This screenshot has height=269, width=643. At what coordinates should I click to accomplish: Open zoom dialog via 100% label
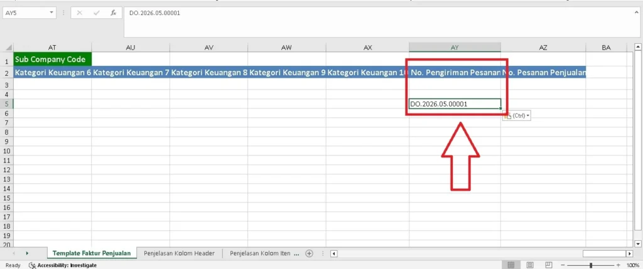633,265
